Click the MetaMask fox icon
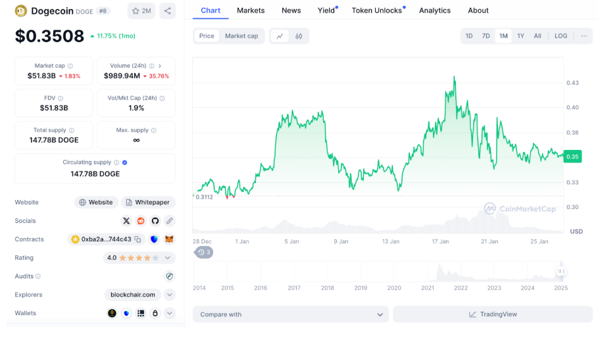The height and width of the screenshot is (342, 598). (x=169, y=239)
